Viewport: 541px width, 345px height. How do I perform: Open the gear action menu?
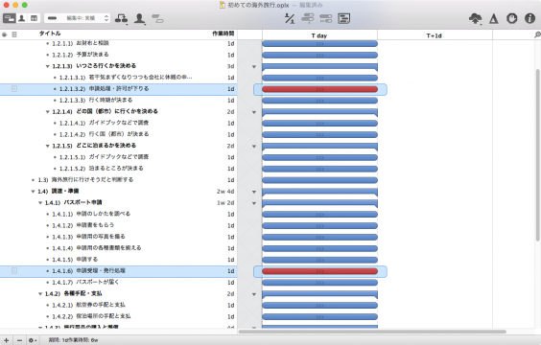coord(33,340)
